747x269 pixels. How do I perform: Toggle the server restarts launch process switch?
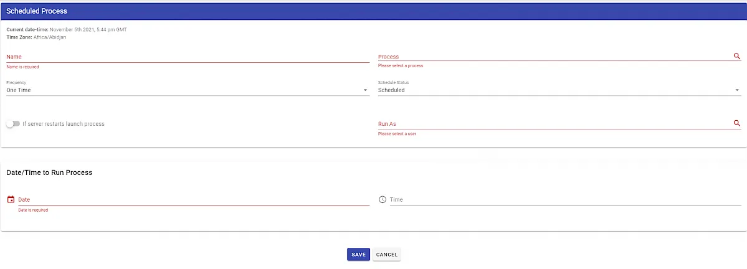[13, 124]
